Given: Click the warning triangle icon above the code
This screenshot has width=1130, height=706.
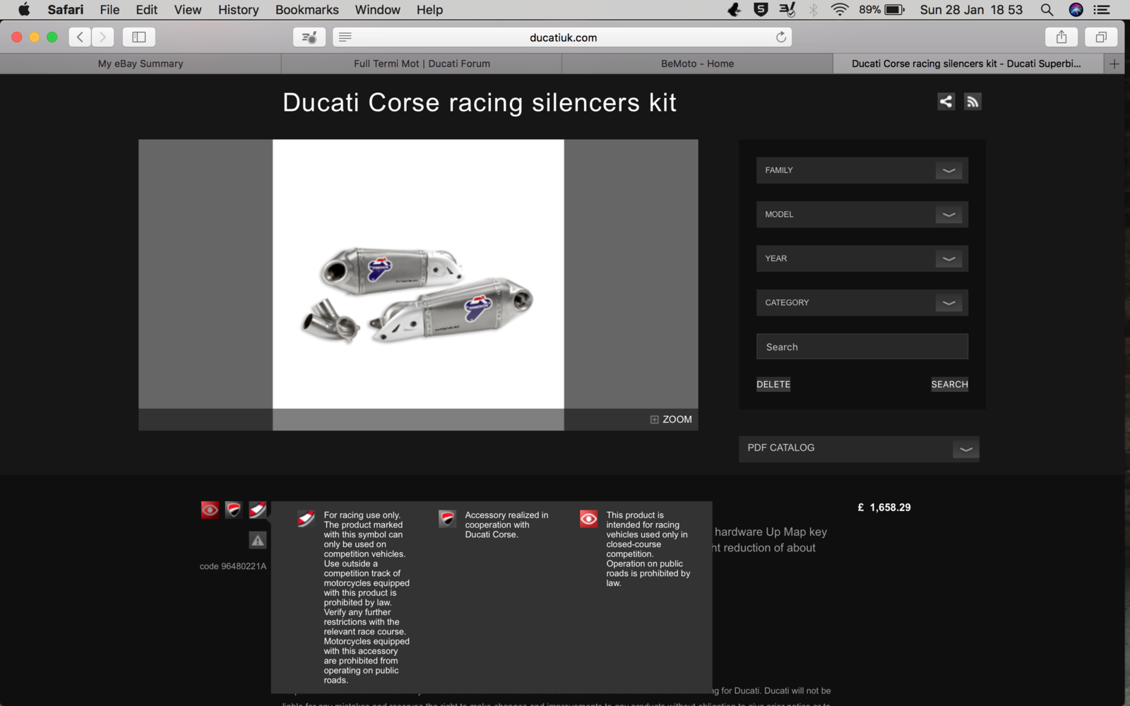Looking at the screenshot, I should tap(258, 540).
